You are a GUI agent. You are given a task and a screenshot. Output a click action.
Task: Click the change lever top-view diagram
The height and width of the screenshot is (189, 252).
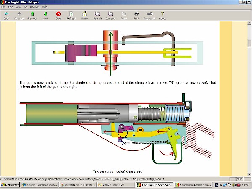coord(118,53)
